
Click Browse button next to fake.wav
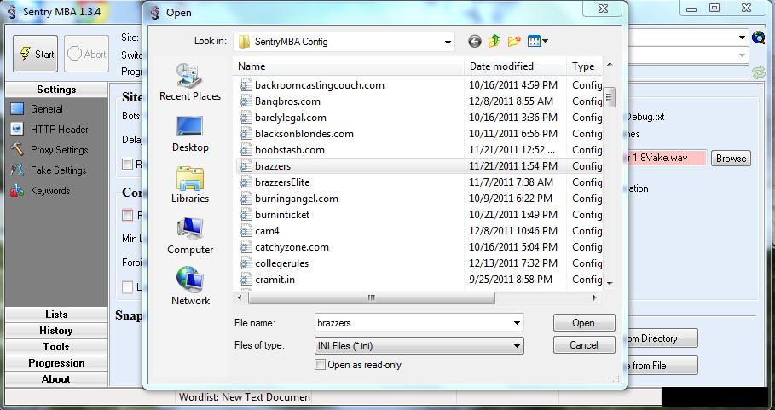(x=731, y=159)
